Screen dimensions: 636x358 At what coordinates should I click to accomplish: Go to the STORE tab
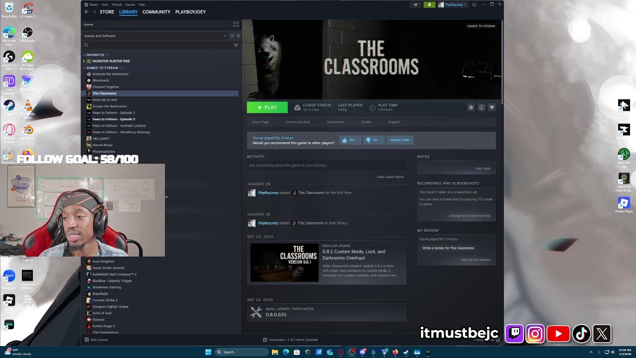pyautogui.click(x=107, y=12)
